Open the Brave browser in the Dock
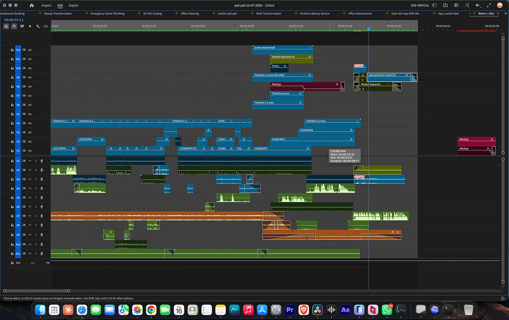 click(x=304, y=310)
